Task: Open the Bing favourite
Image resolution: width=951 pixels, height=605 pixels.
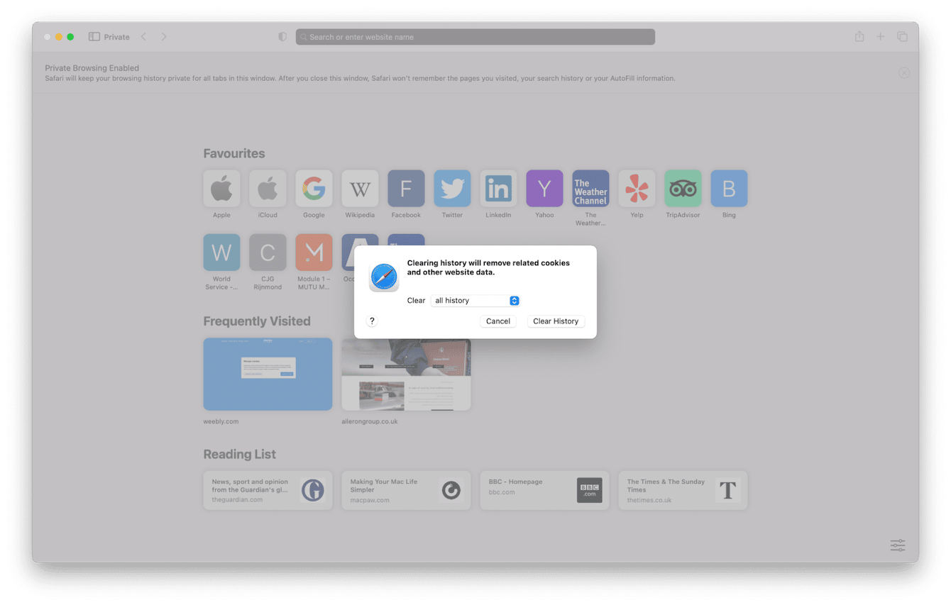Action: pos(729,188)
